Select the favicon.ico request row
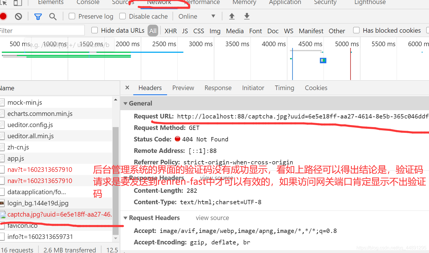Viewport: 429px width, 253px height. coord(56,226)
